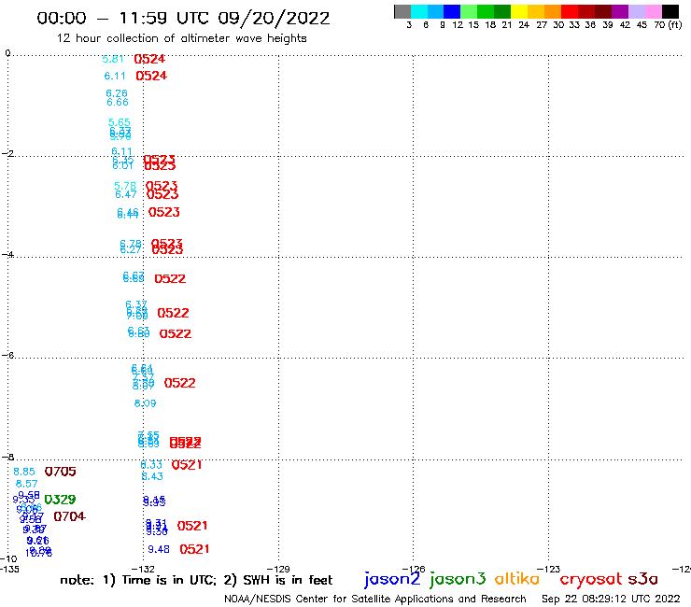Screen dimensions: 691x607
Task: Click the '8.33' wave height value
Action: (151, 465)
